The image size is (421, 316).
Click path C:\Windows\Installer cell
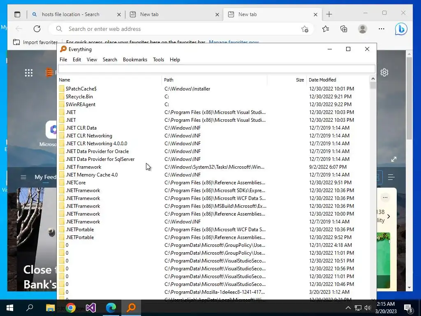[x=187, y=89]
